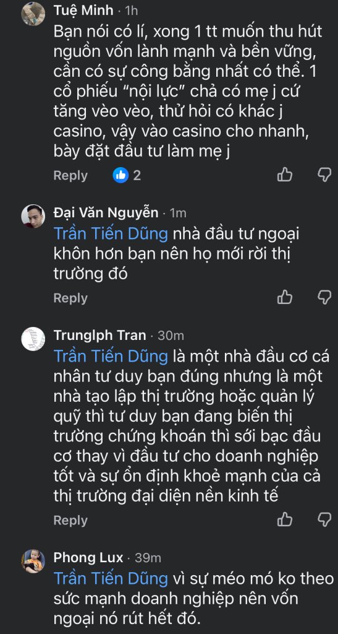The width and height of the screenshot is (338, 634).
Task: Reply to Tuệ Minh's comment
Action: click(x=70, y=175)
